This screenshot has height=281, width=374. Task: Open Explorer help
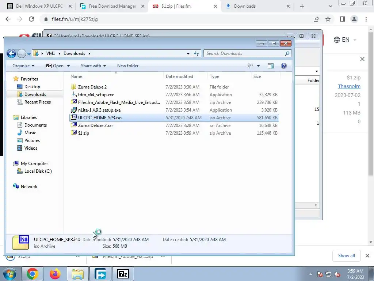tap(283, 66)
